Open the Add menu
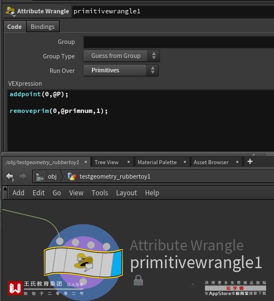This screenshot has height=301, width=274. point(18,193)
